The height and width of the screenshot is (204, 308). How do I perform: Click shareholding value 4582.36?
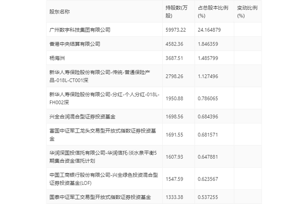click(174, 44)
